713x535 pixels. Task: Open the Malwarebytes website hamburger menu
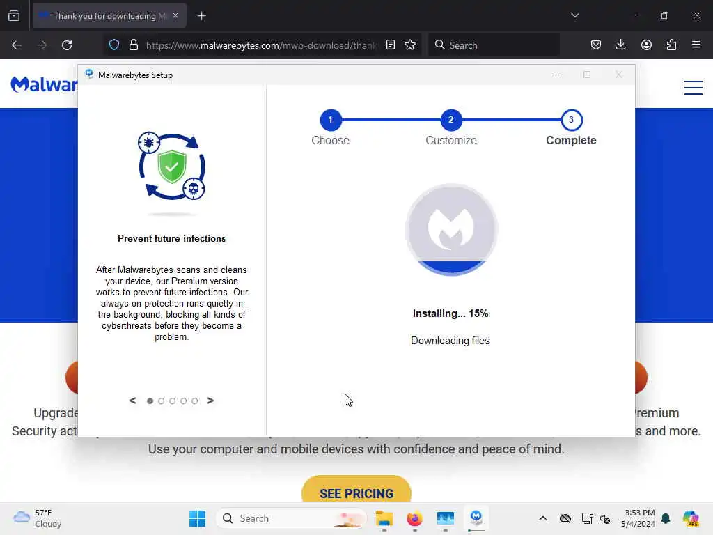click(x=694, y=87)
